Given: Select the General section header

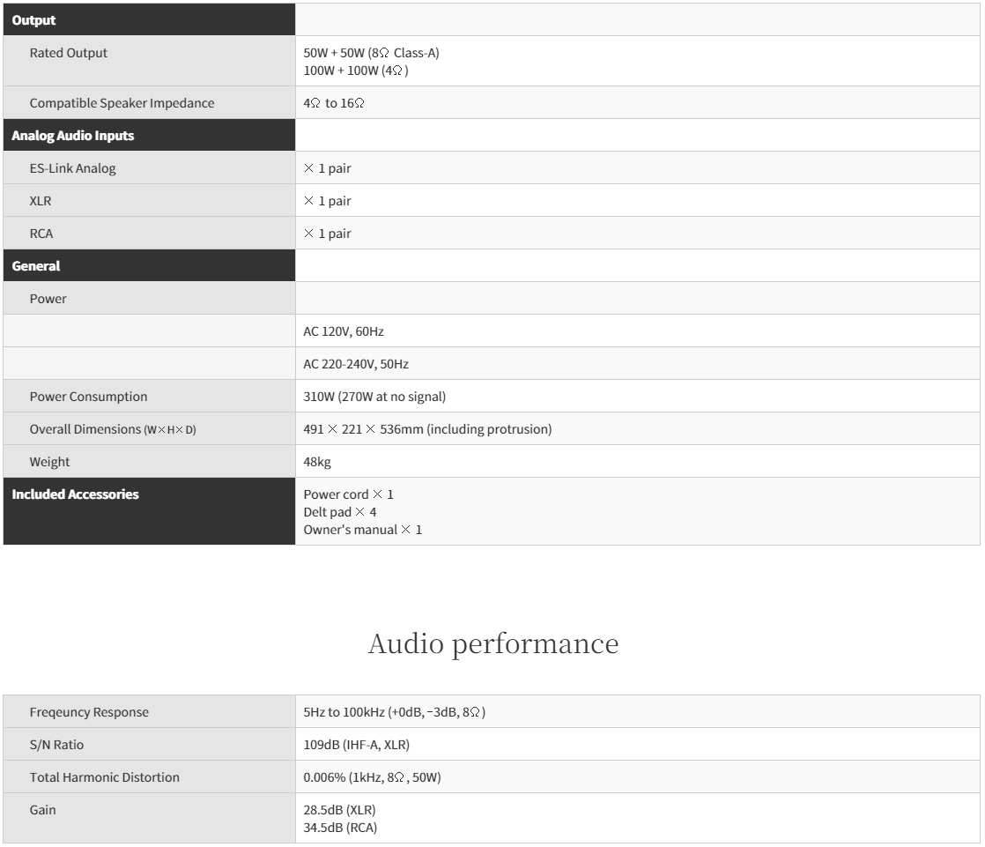Looking at the screenshot, I should pos(36,266).
